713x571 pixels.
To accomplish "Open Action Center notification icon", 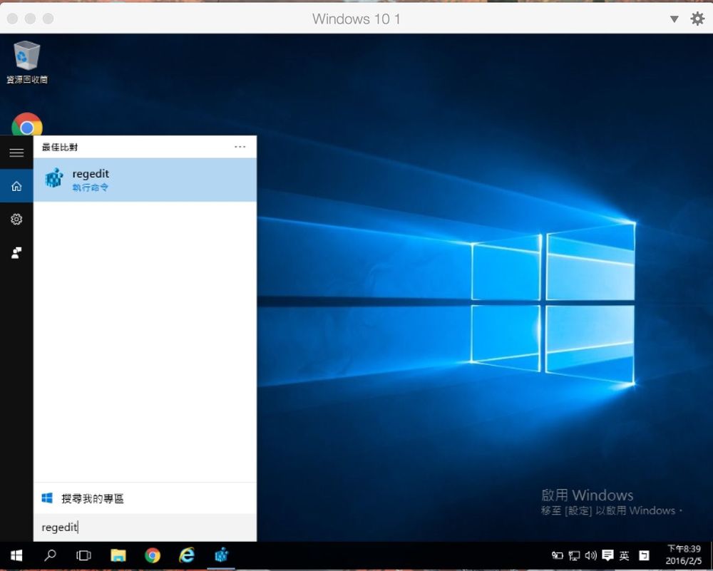I will [x=607, y=555].
